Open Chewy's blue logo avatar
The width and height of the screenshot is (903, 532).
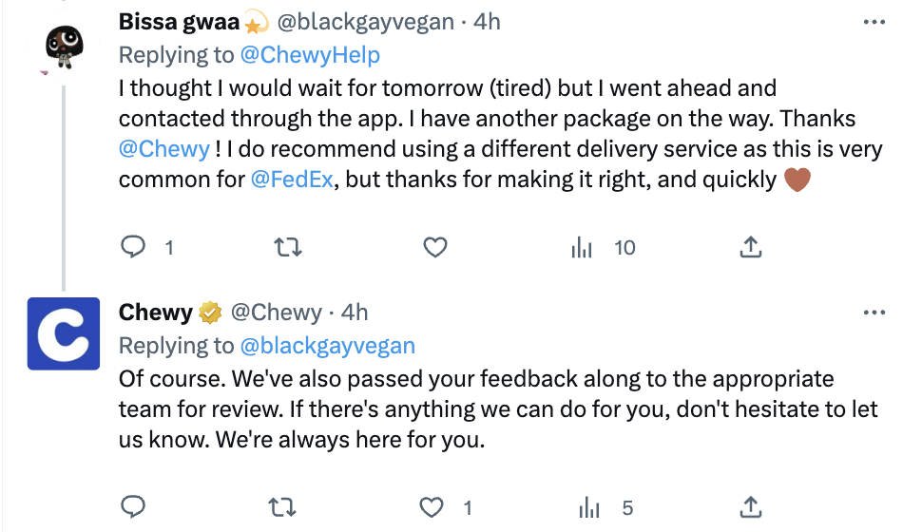[64, 333]
